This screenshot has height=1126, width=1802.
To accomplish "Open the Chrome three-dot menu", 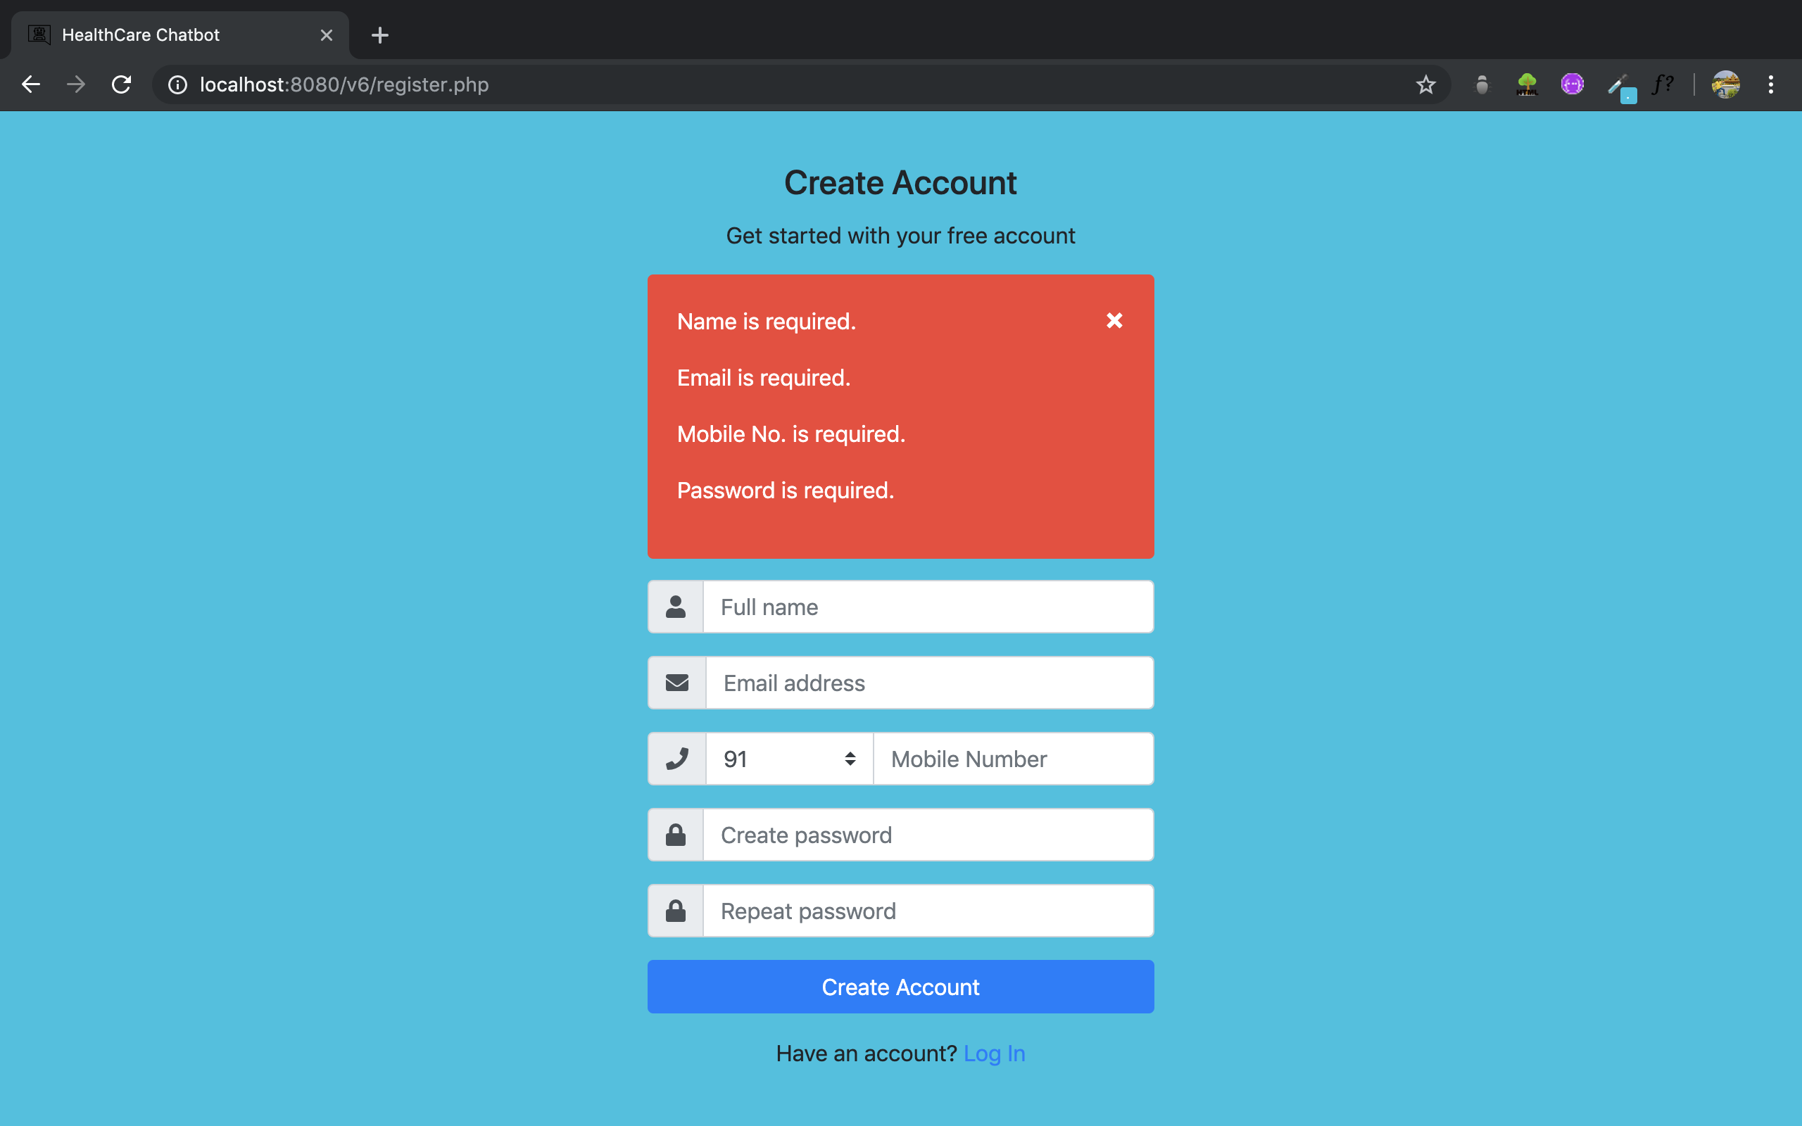I will pyautogui.click(x=1771, y=85).
